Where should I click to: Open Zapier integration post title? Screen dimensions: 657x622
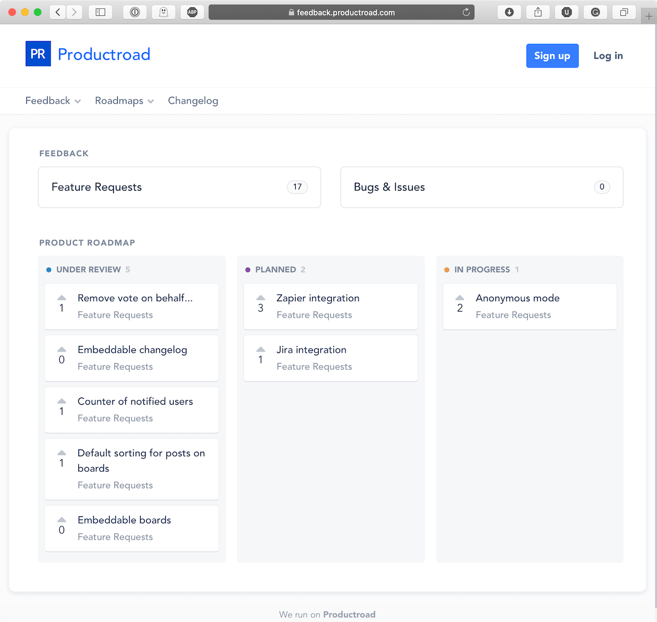click(x=318, y=298)
